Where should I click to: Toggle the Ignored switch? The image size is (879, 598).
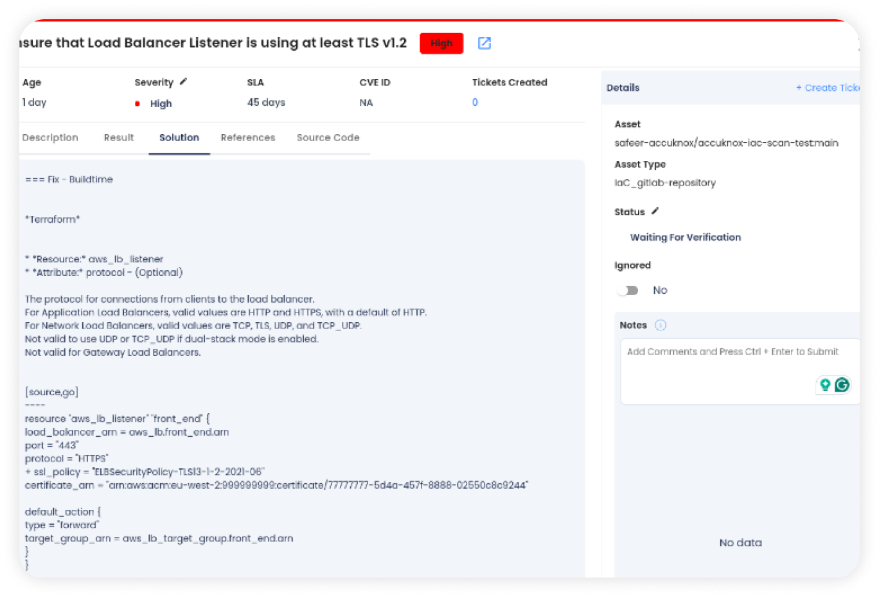(x=628, y=291)
